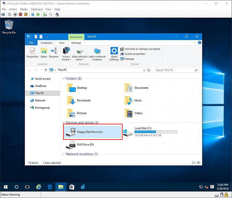This screenshot has height=198, width=232.
Task: Open Task View on the taskbar
Action: [x=27, y=187]
